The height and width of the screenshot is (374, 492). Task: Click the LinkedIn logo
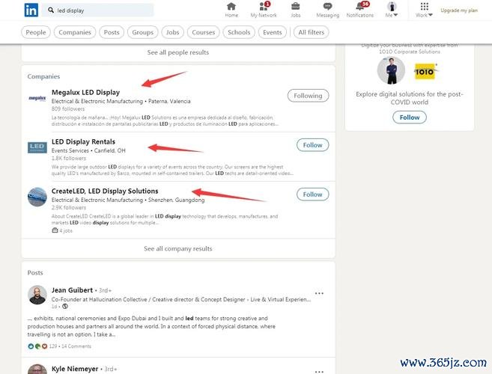(31, 10)
